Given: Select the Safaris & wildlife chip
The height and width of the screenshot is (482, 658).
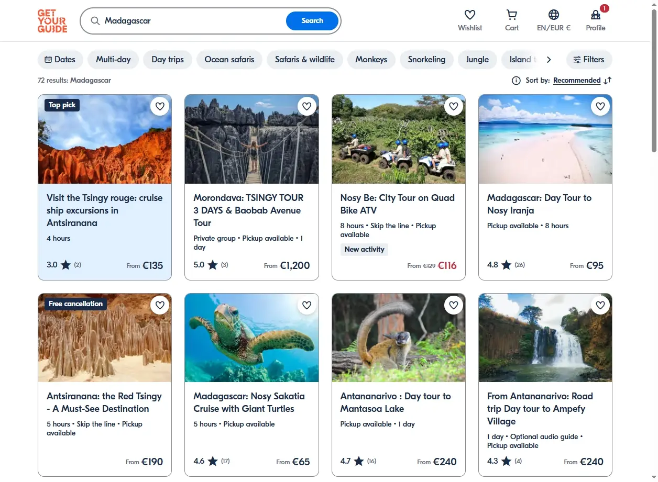Looking at the screenshot, I should tap(305, 60).
